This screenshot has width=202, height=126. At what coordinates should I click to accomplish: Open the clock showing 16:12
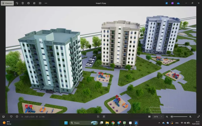[x=196, y=123]
